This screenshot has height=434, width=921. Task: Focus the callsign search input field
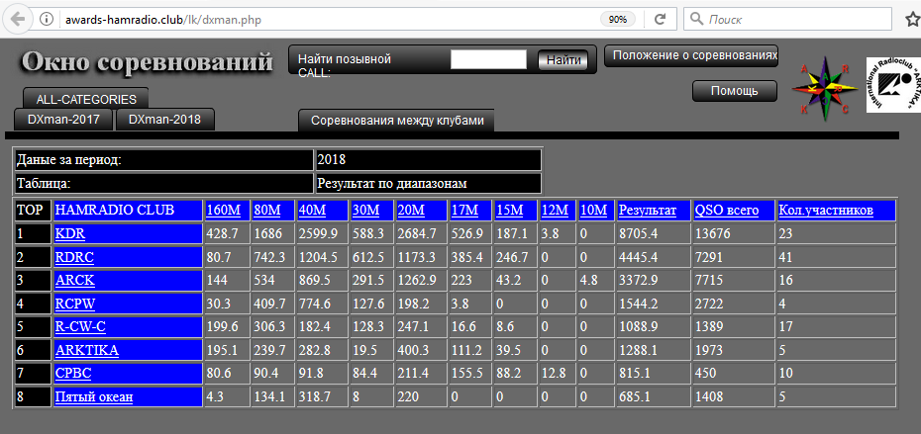click(488, 60)
